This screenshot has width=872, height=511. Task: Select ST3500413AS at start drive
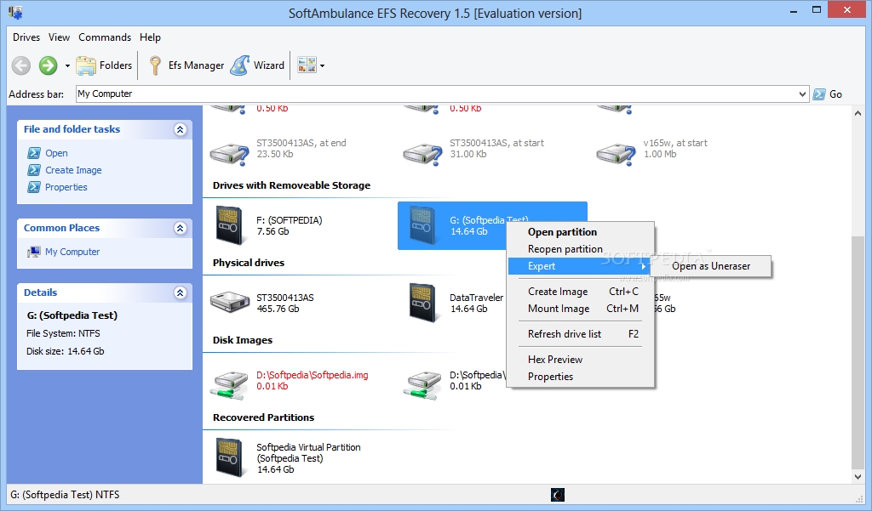473,151
